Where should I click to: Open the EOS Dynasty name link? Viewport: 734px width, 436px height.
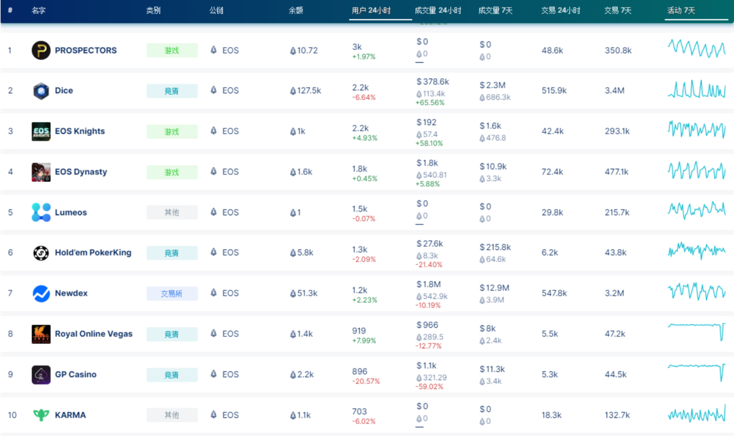click(x=81, y=172)
